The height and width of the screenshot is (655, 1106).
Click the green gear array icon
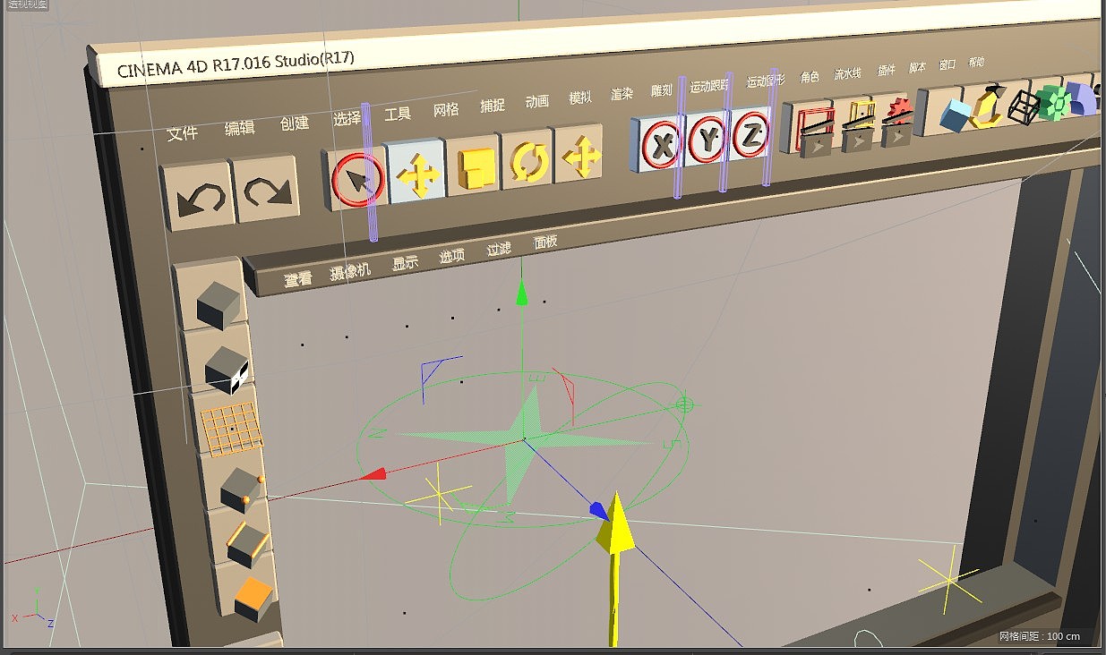(1056, 101)
